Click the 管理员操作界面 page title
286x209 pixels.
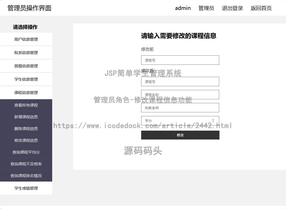[x=29, y=8]
